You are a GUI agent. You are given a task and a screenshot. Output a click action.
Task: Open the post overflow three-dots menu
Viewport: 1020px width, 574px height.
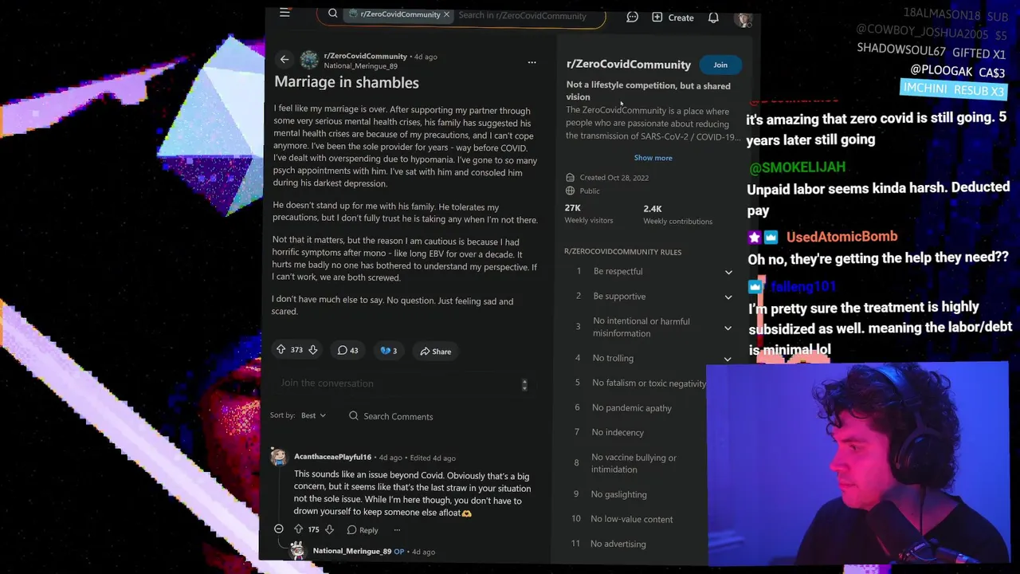click(x=532, y=62)
